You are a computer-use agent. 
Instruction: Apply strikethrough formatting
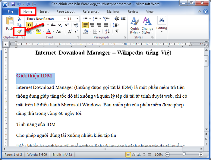tap(53, 25)
